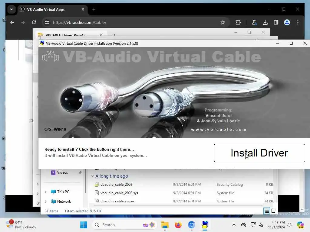Open a new Chrome tab
This screenshot has width=310, height=232.
tap(94, 9)
